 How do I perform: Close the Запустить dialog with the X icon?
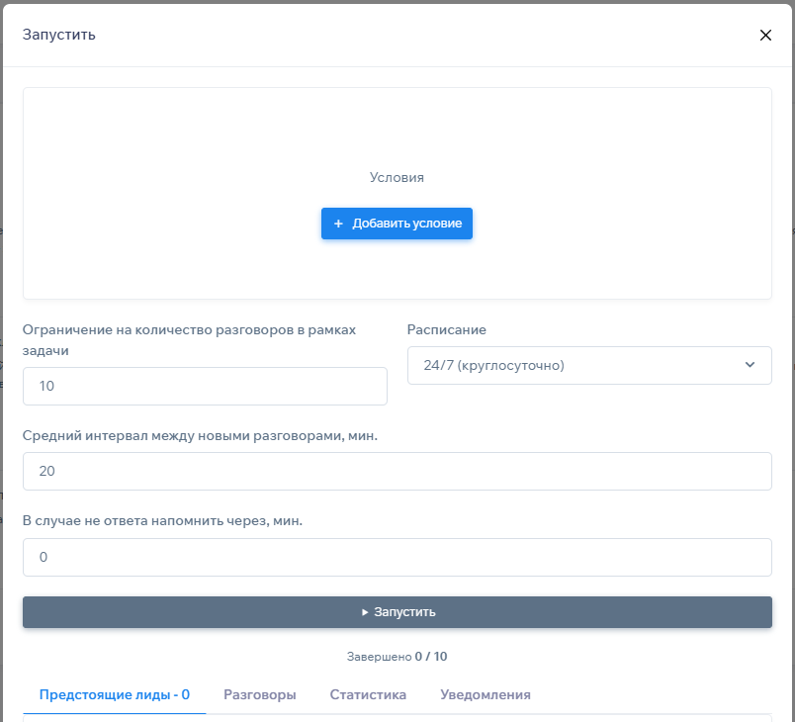[764, 35]
